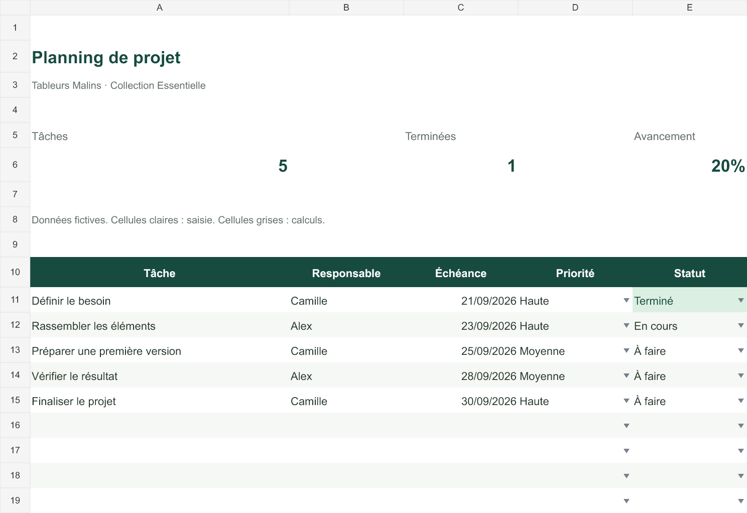Select column B header

(x=346, y=8)
